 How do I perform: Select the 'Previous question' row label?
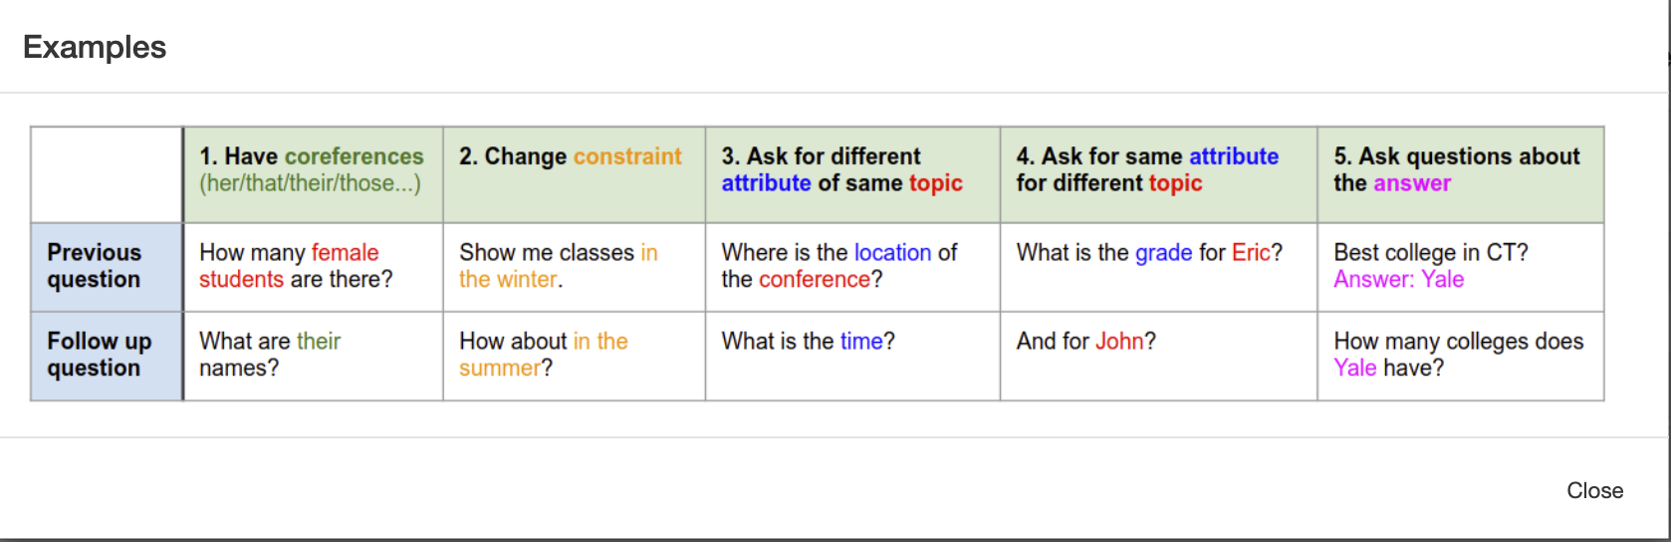pyautogui.click(x=107, y=267)
